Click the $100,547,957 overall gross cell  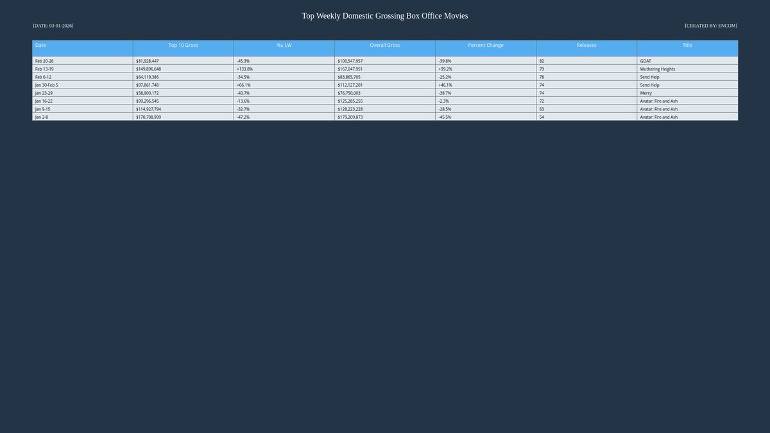[384, 61]
